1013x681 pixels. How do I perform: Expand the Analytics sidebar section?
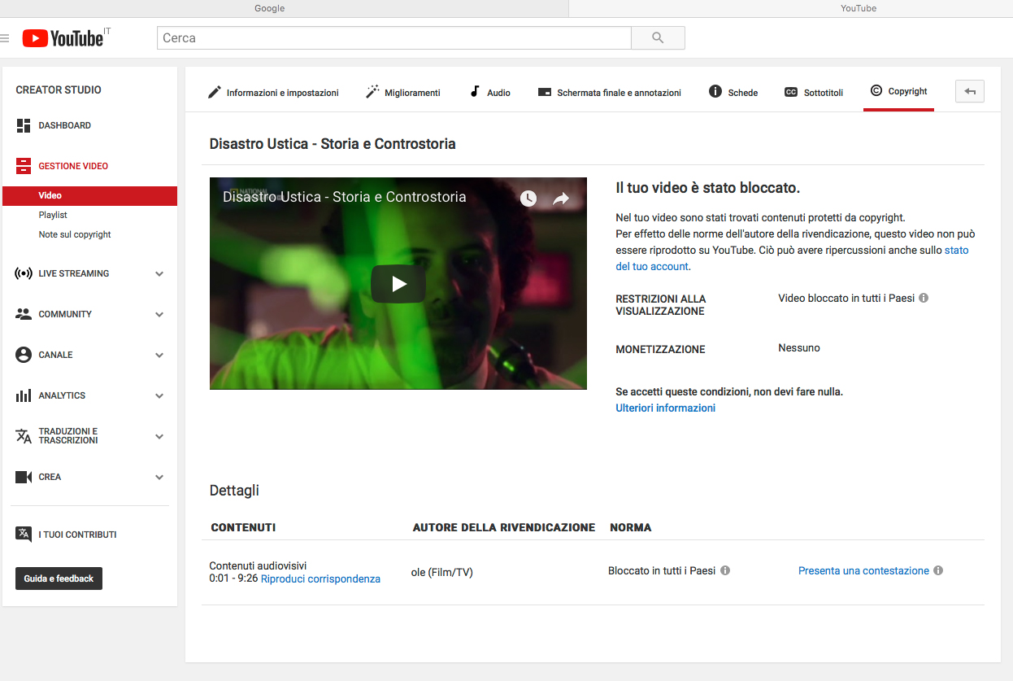coord(159,396)
